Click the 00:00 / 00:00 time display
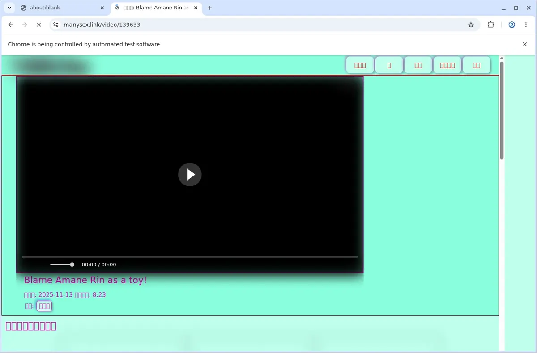The height and width of the screenshot is (353, 537). coord(99,265)
